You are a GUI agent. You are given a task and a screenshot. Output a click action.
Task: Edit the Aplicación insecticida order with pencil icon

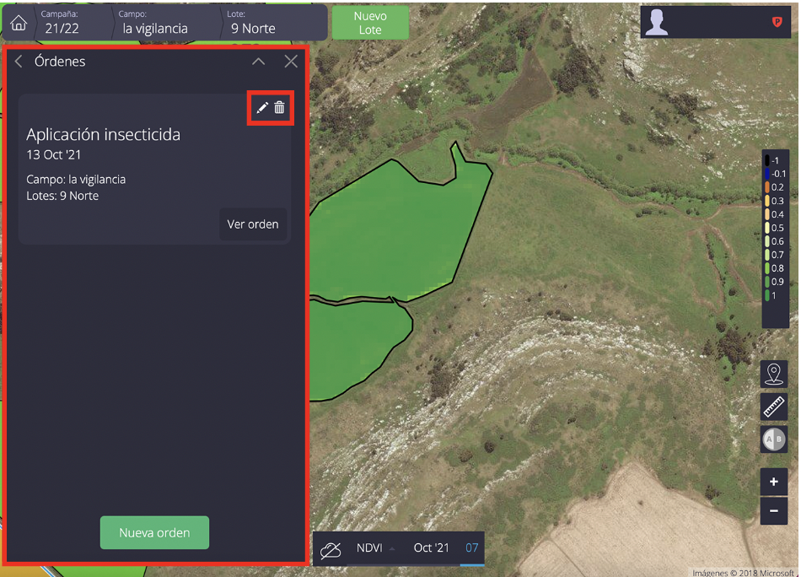tap(262, 108)
